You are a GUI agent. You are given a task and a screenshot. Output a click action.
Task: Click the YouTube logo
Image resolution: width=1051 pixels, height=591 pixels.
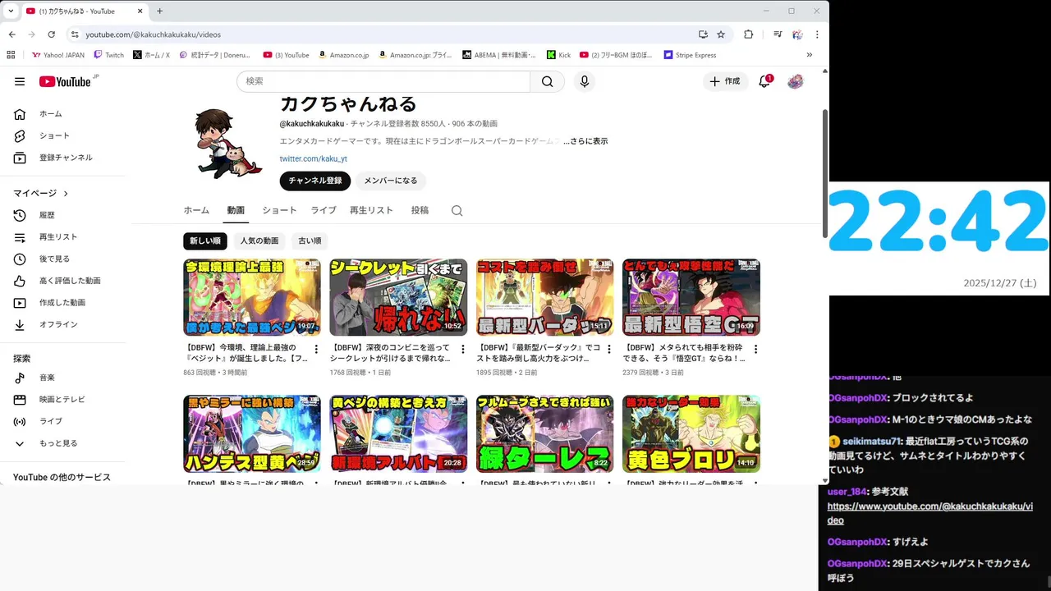coord(64,81)
